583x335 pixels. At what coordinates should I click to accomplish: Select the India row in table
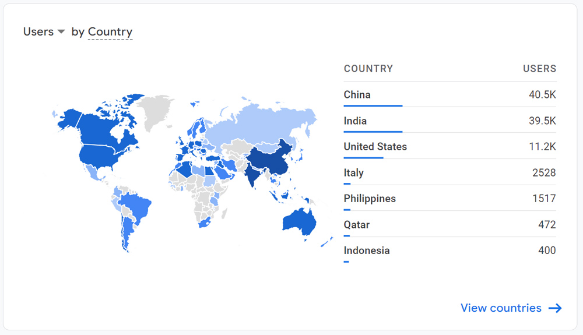click(450, 121)
